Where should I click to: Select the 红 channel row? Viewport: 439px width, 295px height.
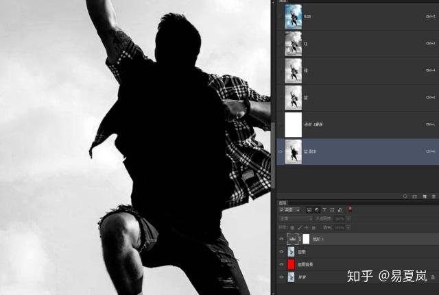click(x=357, y=44)
